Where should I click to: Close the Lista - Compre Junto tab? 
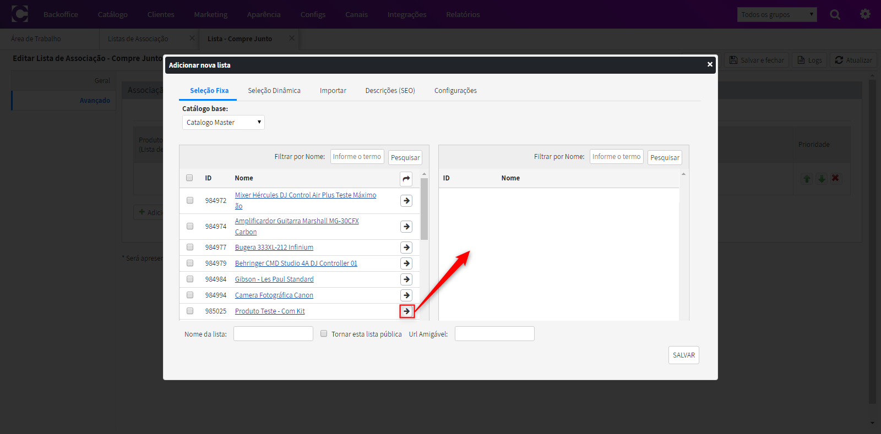click(x=291, y=38)
